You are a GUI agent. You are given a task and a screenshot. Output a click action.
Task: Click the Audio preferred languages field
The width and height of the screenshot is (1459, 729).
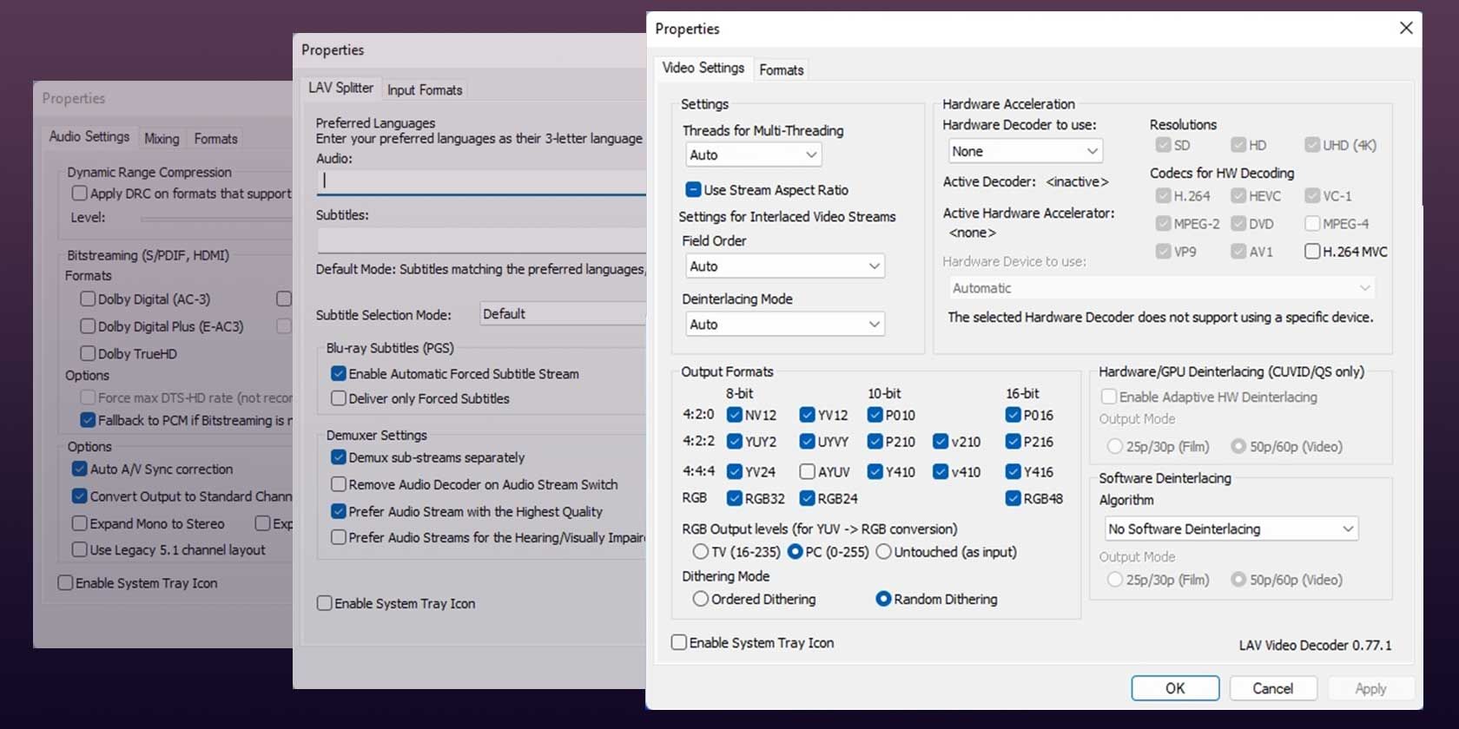click(482, 181)
